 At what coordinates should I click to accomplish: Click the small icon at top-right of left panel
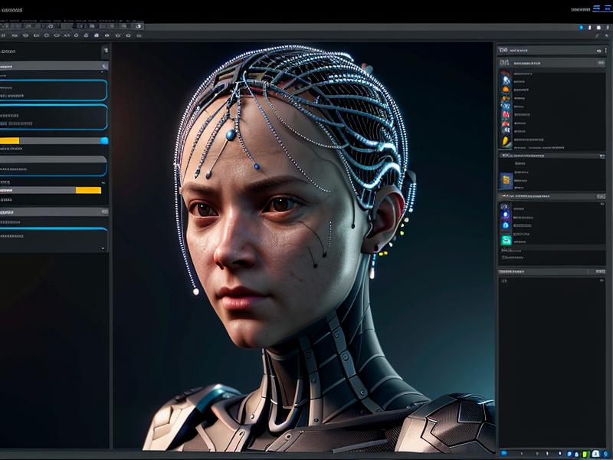pos(104,51)
